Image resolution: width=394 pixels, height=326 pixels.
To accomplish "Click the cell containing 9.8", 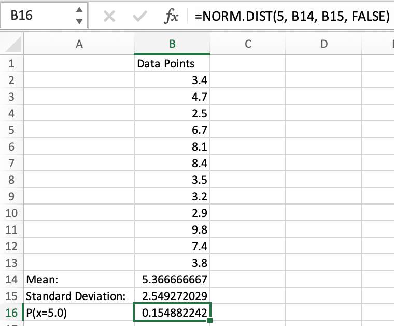I will [x=172, y=230].
